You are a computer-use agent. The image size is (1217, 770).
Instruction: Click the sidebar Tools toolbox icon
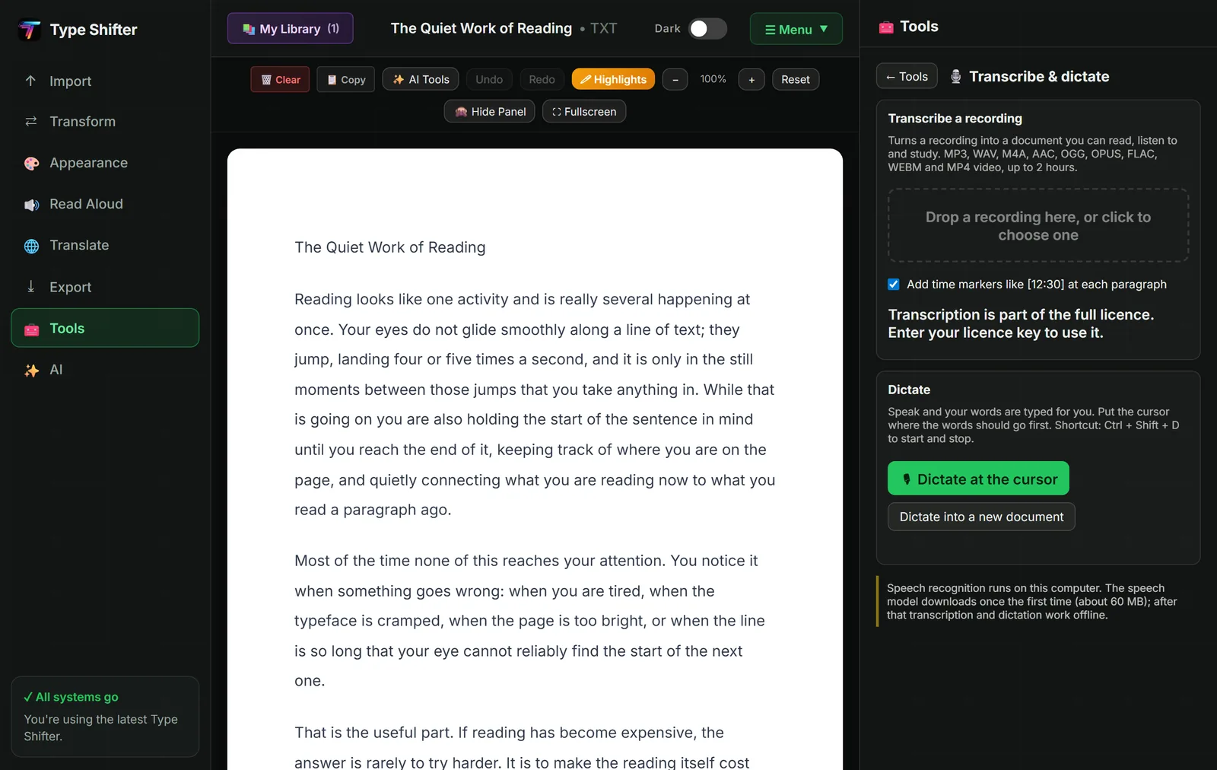point(31,329)
